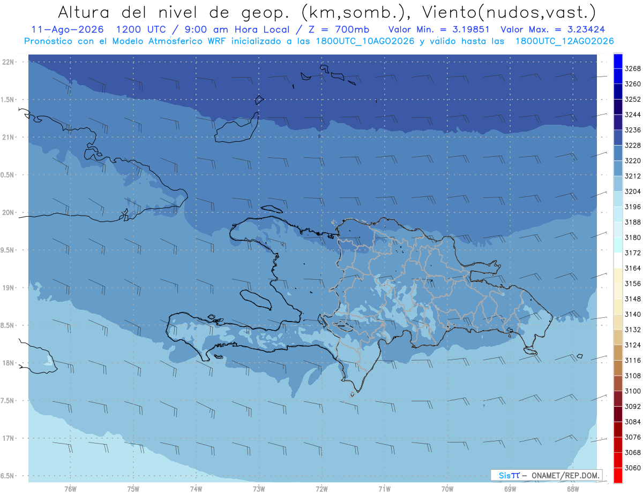Click the '3060' color bar value
The image size is (643, 496).
coord(633,468)
